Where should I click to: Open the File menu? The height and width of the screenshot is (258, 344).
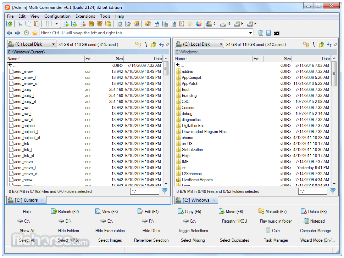10,16
